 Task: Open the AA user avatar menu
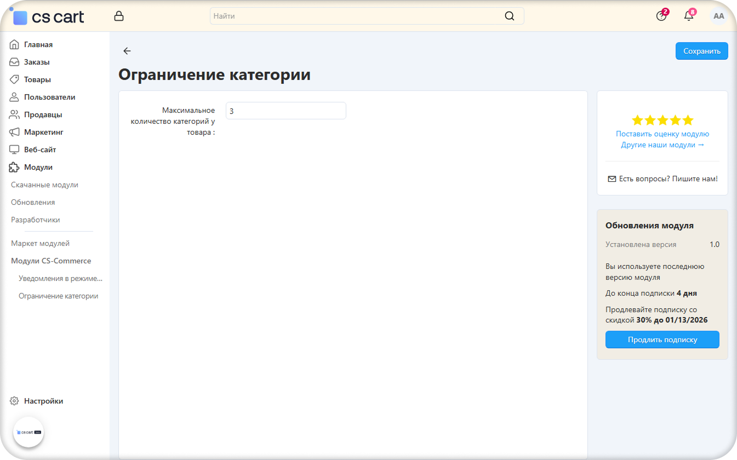[x=718, y=16]
